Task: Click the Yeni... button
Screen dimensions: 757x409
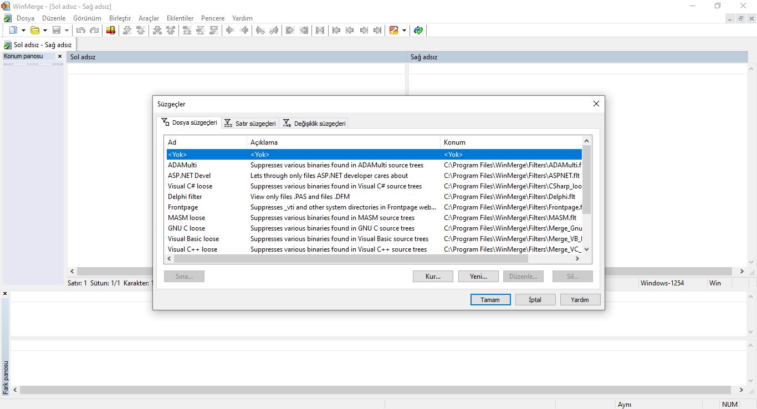Action: (478, 276)
